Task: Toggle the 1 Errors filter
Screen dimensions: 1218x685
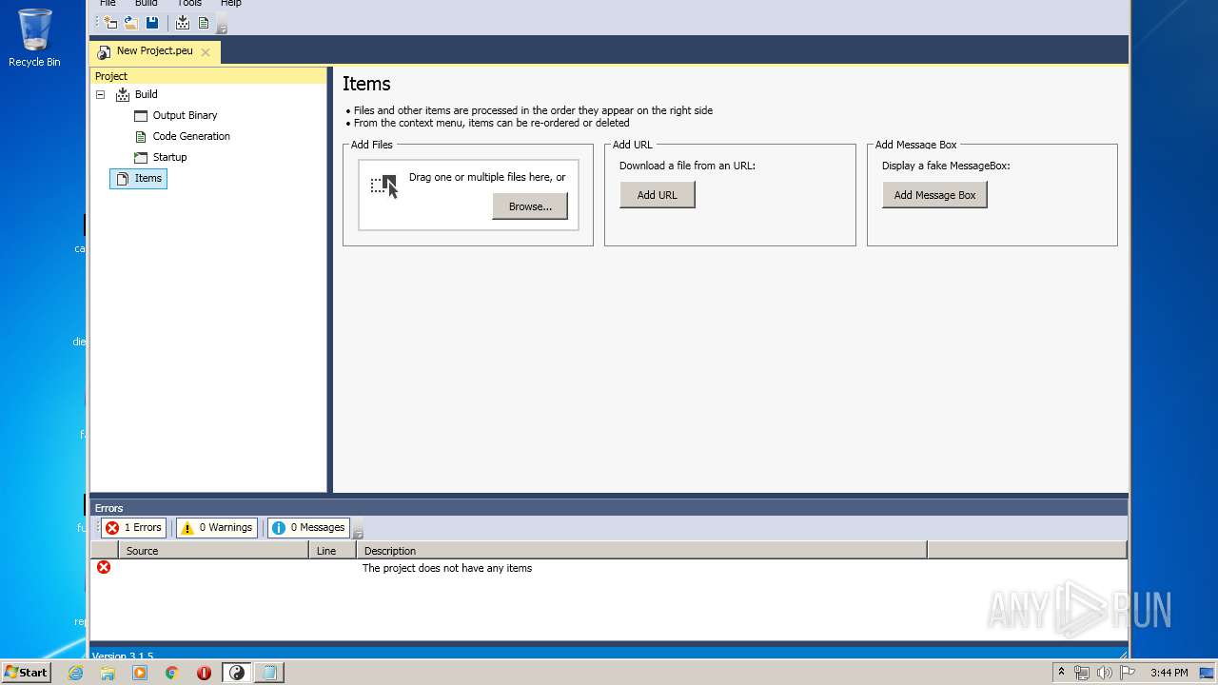Action: (134, 528)
